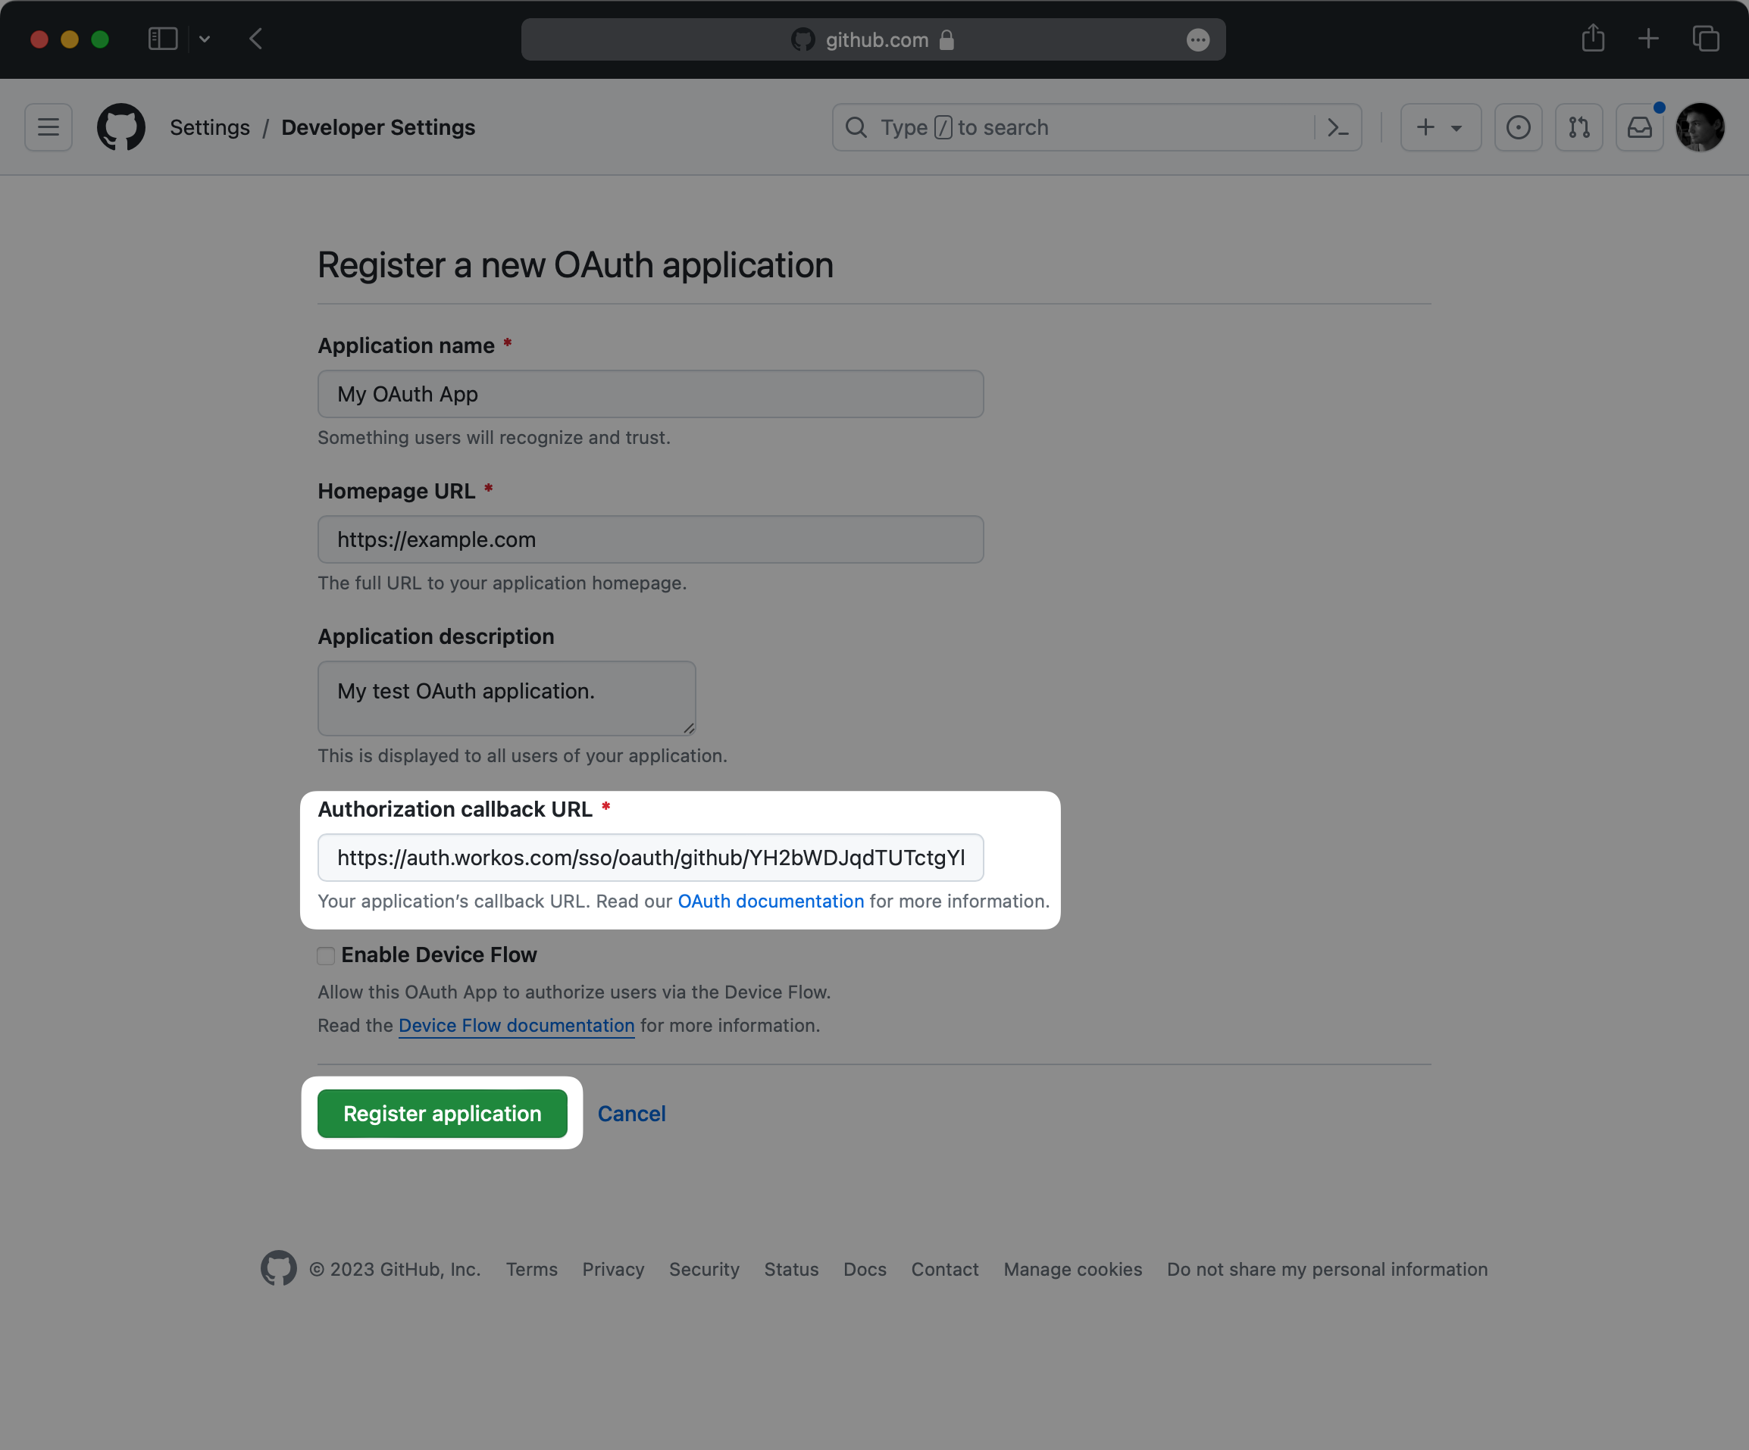
Task: View pull requests via header icon
Action: click(x=1578, y=127)
